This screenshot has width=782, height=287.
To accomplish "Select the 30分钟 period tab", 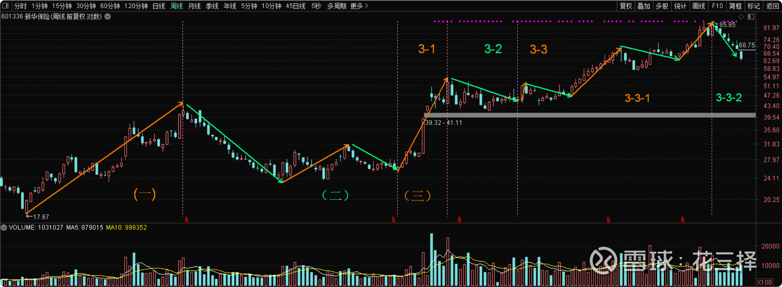I will point(86,6).
